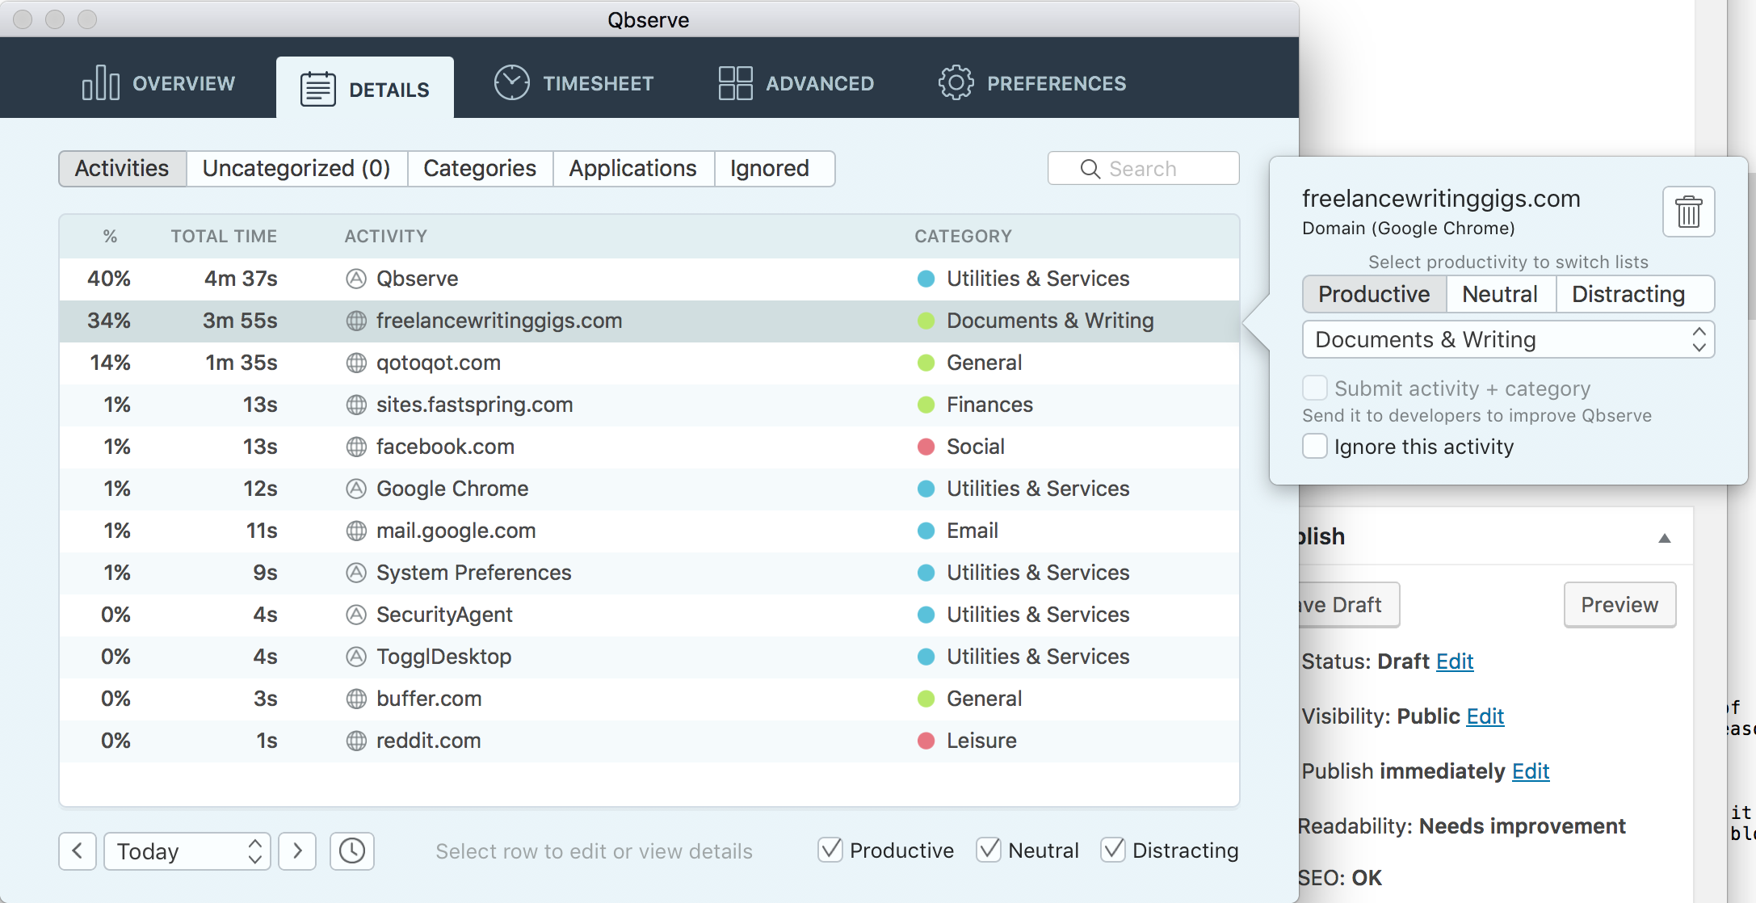Screen dimensions: 1756x903
Task: Click the magnifier icon in Search
Action: 1090,169
